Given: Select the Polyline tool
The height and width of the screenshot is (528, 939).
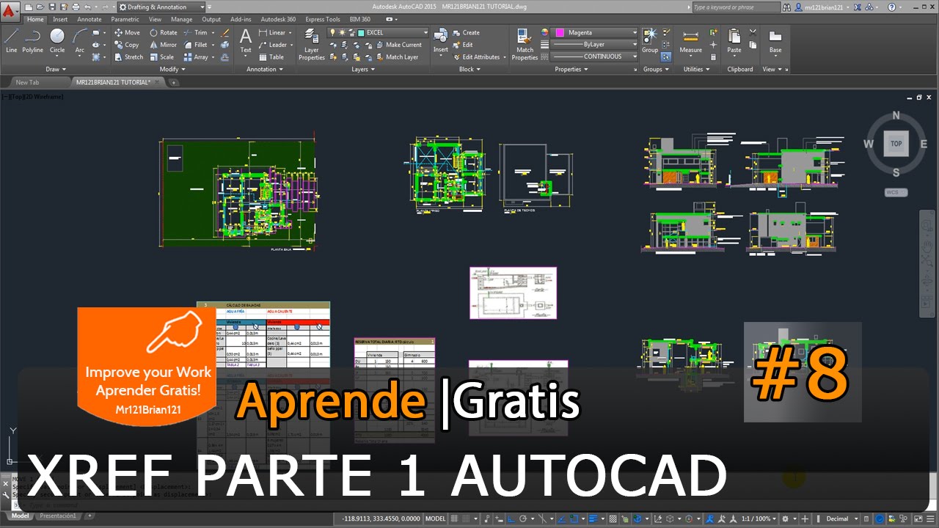Looking at the screenshot, I should 32,40.
